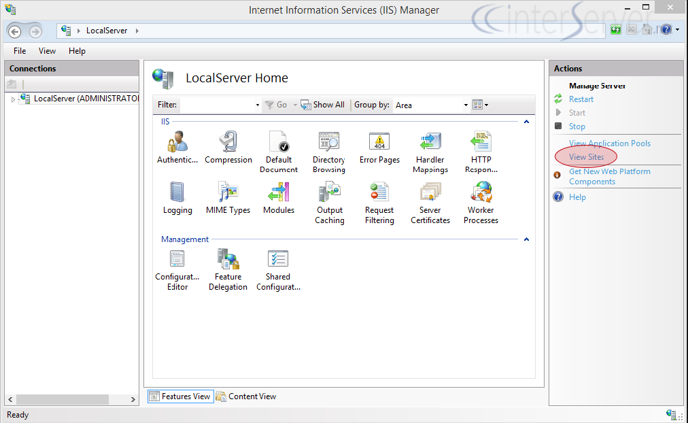688x423 pixels.
Task: Click the help icon in the top toolbar
Action: (x=666, y=29)
